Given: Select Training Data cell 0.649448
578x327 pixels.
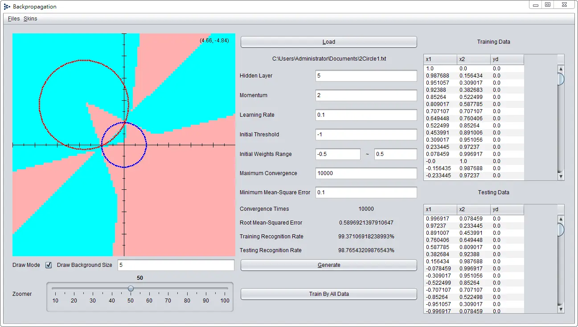Looking at the screenshot, I should point(440,119).
